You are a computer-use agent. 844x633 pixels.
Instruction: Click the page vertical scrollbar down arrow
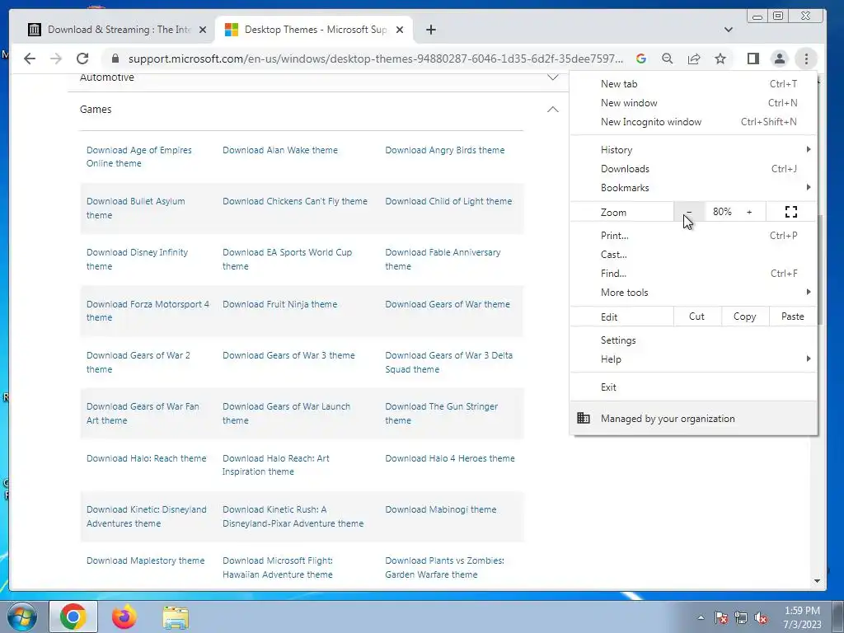click(817, 581)
